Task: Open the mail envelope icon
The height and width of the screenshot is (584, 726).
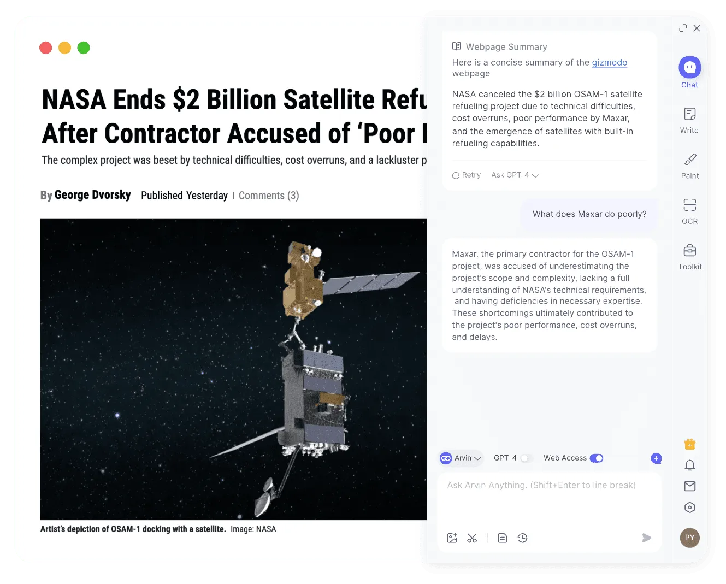Action: click(x=690, y=486)
